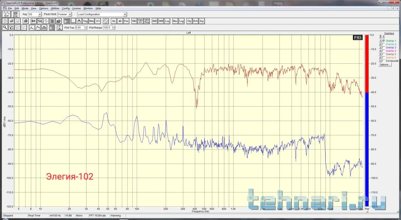
Task: Enable Overlay 3 checkbox
Action: [x=384, y=48]
